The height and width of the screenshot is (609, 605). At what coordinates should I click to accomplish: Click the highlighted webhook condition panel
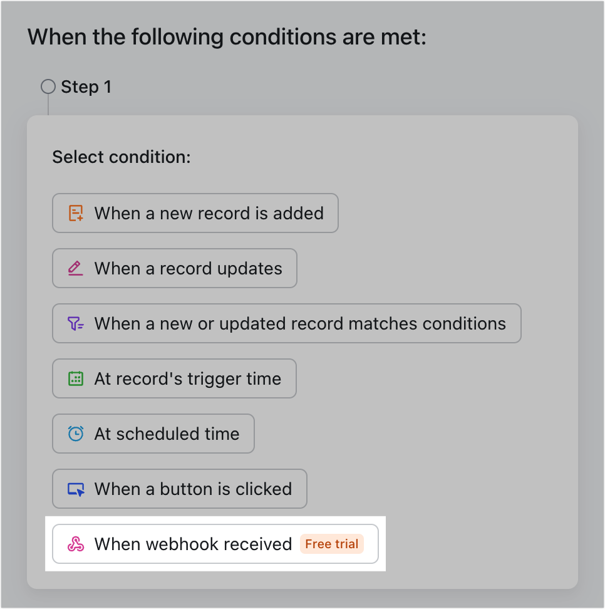(216, 544)
